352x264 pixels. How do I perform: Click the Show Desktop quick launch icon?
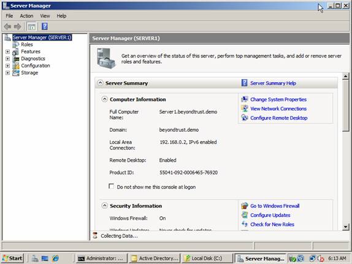coord(45,258)
